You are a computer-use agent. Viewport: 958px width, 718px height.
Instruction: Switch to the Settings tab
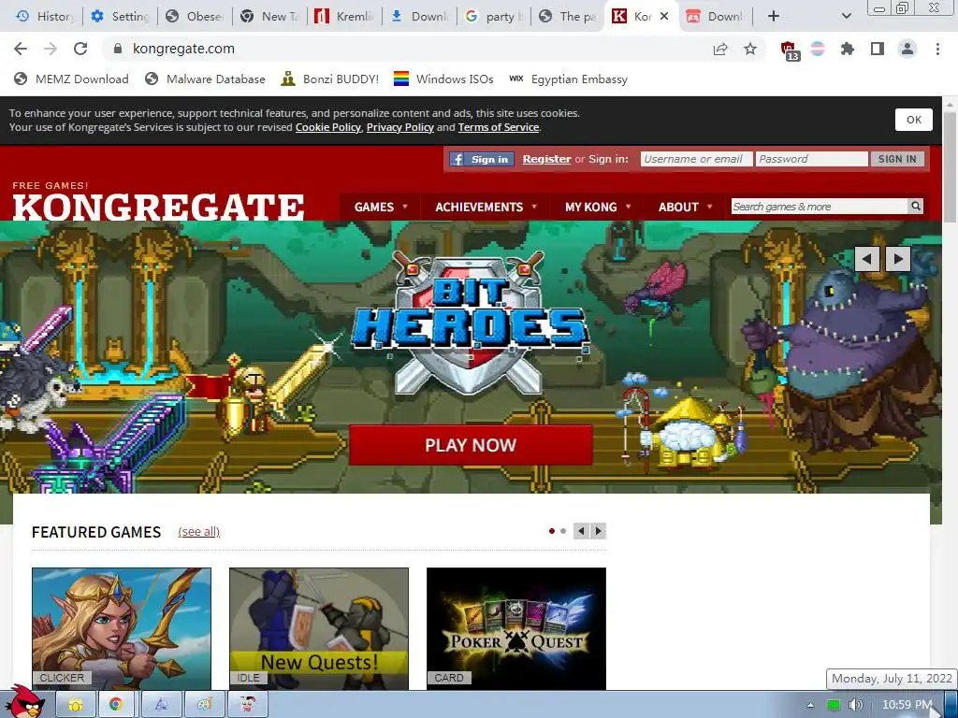120,16
